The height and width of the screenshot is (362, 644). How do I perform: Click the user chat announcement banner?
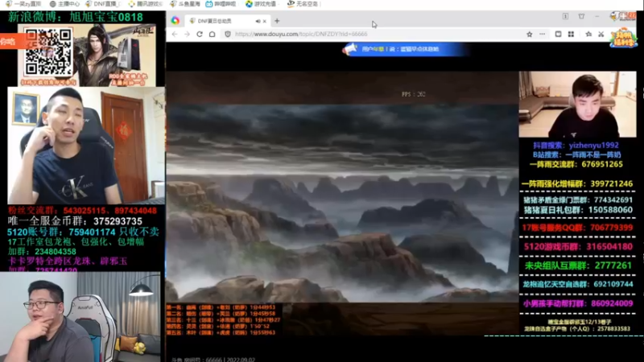click(405, 49)
